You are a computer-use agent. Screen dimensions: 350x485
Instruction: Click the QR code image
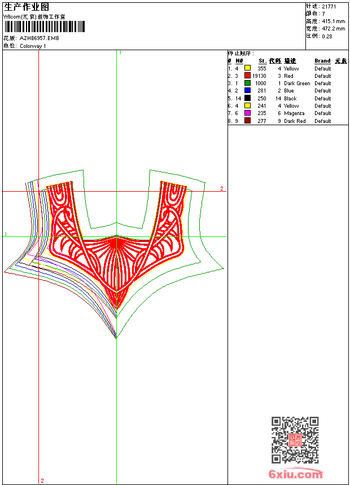295,440
